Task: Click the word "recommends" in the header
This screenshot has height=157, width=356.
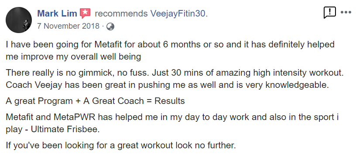Action: click(121, 14)
